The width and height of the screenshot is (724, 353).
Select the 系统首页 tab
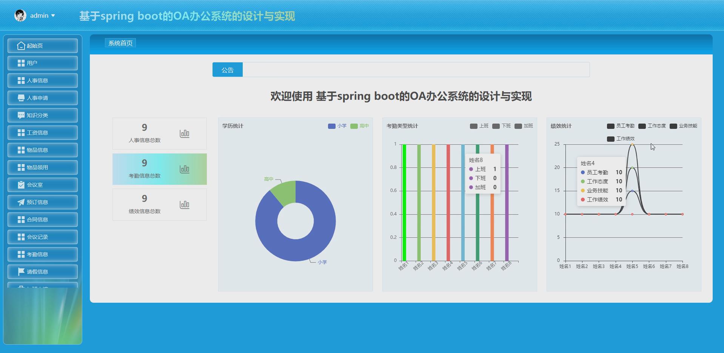pyautogui.click(x=120, y=43)
